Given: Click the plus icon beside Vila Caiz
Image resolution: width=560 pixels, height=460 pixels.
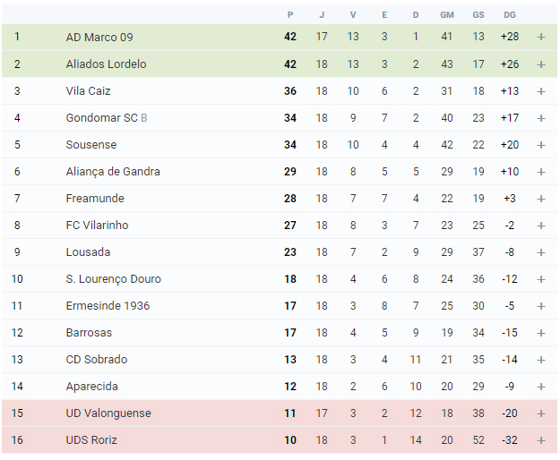Looking at the screenshot, I should point(540,91).
